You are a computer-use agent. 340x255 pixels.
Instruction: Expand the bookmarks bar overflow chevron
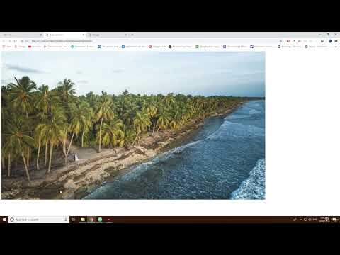click(x=336, y=47)
